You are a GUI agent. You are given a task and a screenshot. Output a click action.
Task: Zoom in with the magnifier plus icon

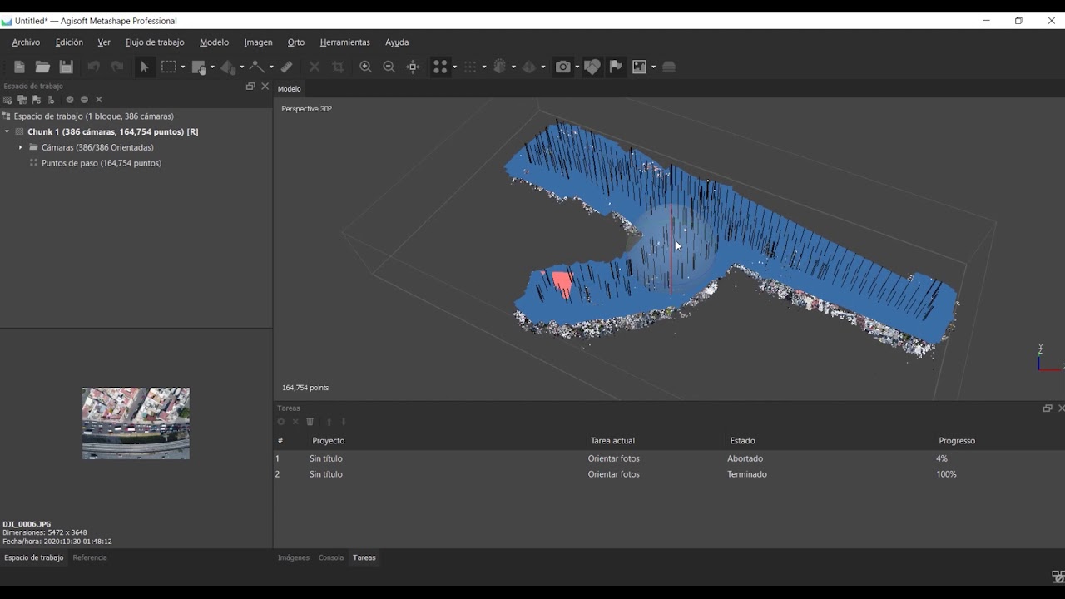[x=365, y=67]
